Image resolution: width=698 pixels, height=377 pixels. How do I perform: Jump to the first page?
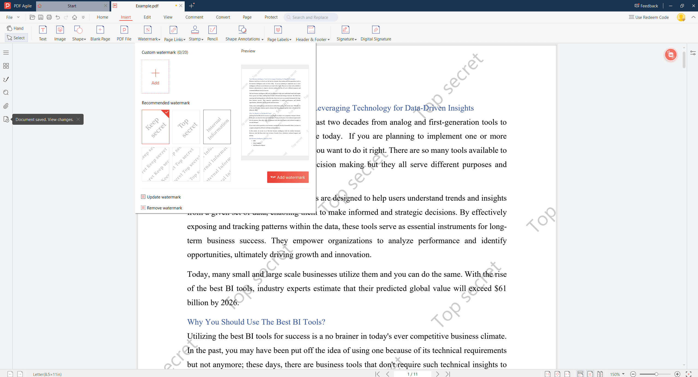pyautogui.click(x=377, y=374)
